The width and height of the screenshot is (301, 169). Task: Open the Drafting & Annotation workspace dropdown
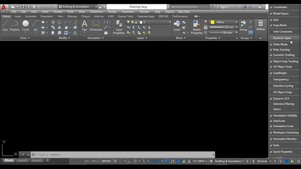click(x=78, y=7)
